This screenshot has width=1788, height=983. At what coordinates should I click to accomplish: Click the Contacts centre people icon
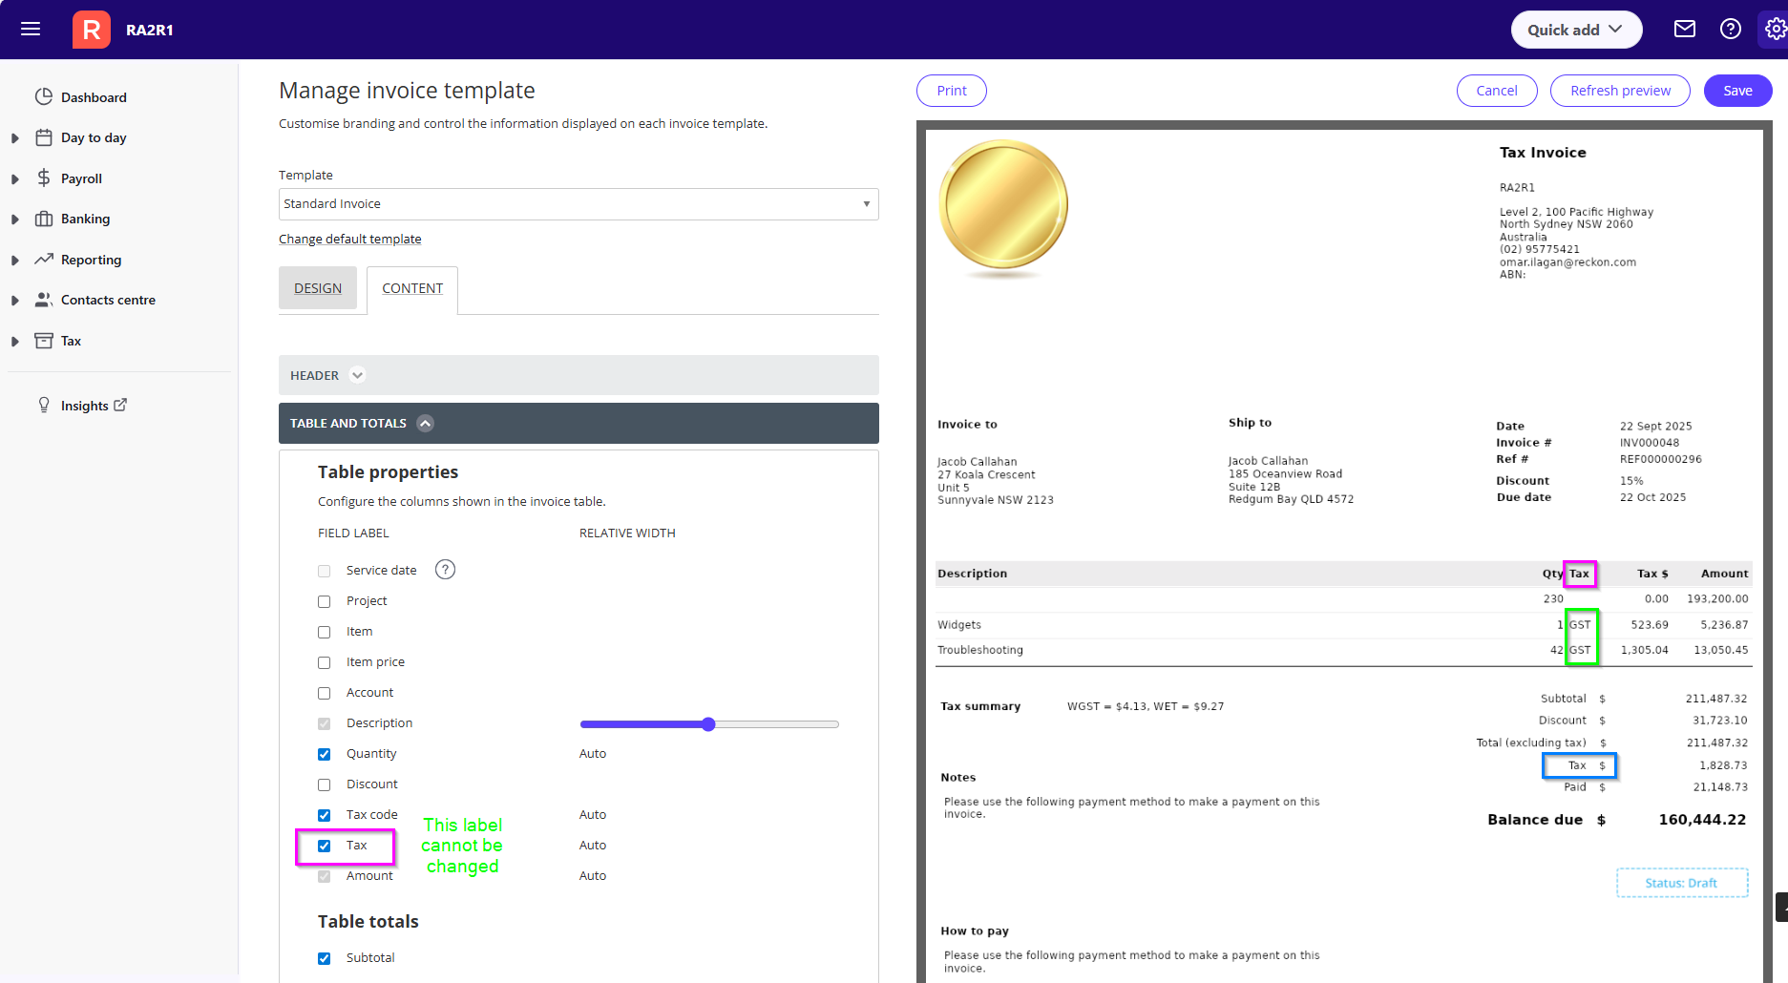click(x=44, y=300)
